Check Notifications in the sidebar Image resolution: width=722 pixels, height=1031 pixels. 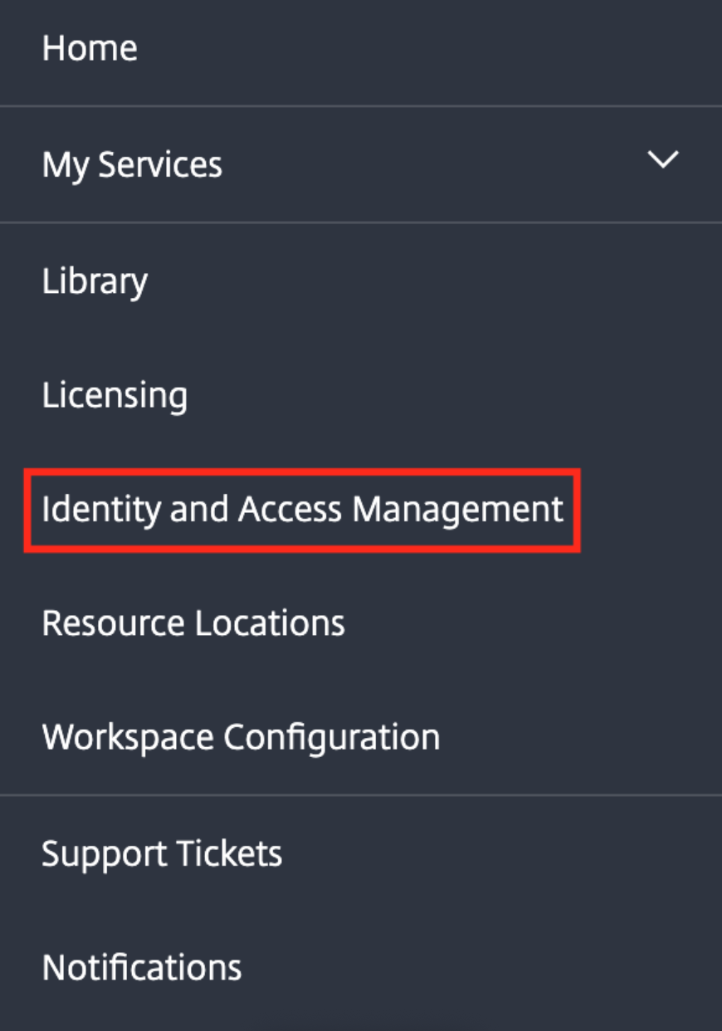[142, 968]
